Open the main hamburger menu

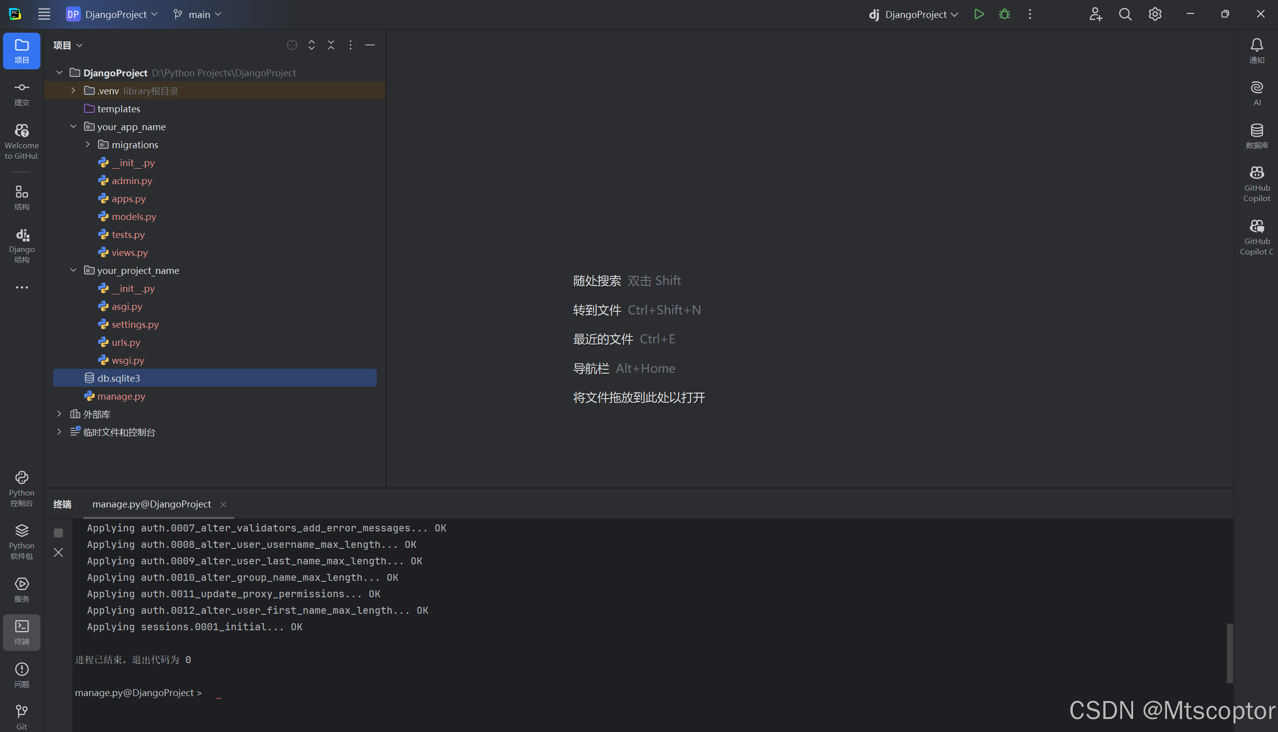point(44,14)
